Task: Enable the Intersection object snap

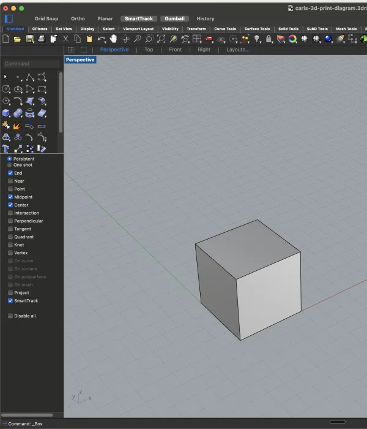Action: [x=10, y=213]
